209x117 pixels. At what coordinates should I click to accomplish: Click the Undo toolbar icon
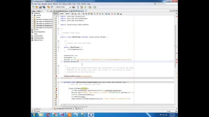[48, 7]
